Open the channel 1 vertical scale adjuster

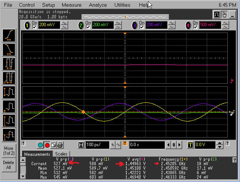[x=64, y=25]
